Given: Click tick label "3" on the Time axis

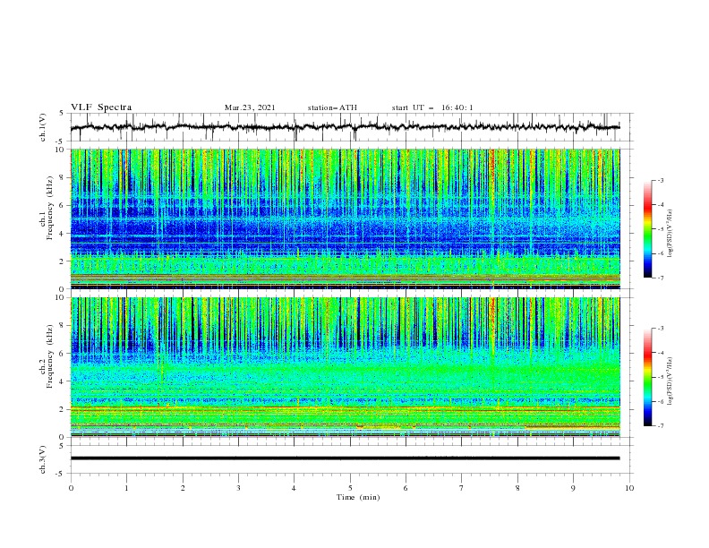Looking at the screenshot, I should pos(238,488).
